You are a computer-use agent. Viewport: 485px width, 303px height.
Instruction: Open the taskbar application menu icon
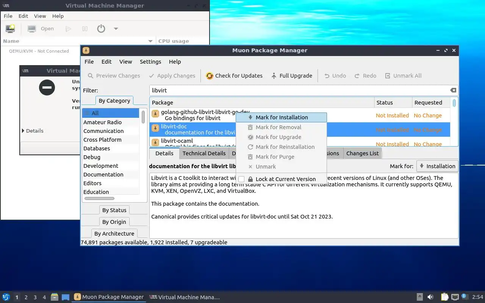click(6, 297)
